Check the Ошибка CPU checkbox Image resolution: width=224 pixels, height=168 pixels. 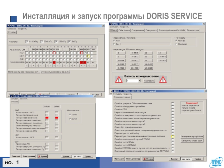tap(172, 109)
